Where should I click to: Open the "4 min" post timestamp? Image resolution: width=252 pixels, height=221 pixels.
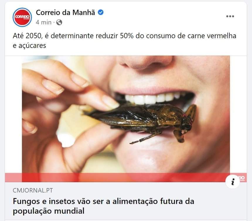coord(44,22)
